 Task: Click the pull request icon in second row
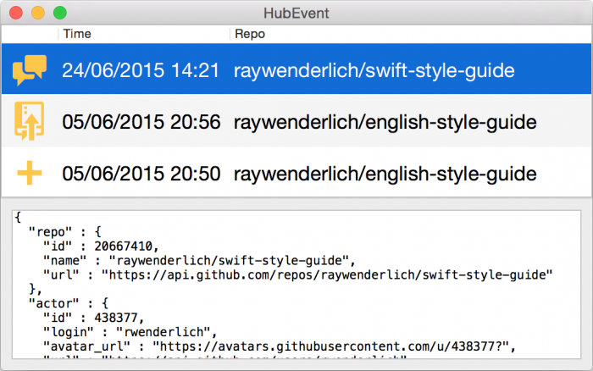(30, 122)
